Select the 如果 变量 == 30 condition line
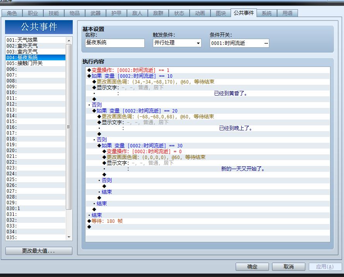The image size is (344, 277). point(207,145)
